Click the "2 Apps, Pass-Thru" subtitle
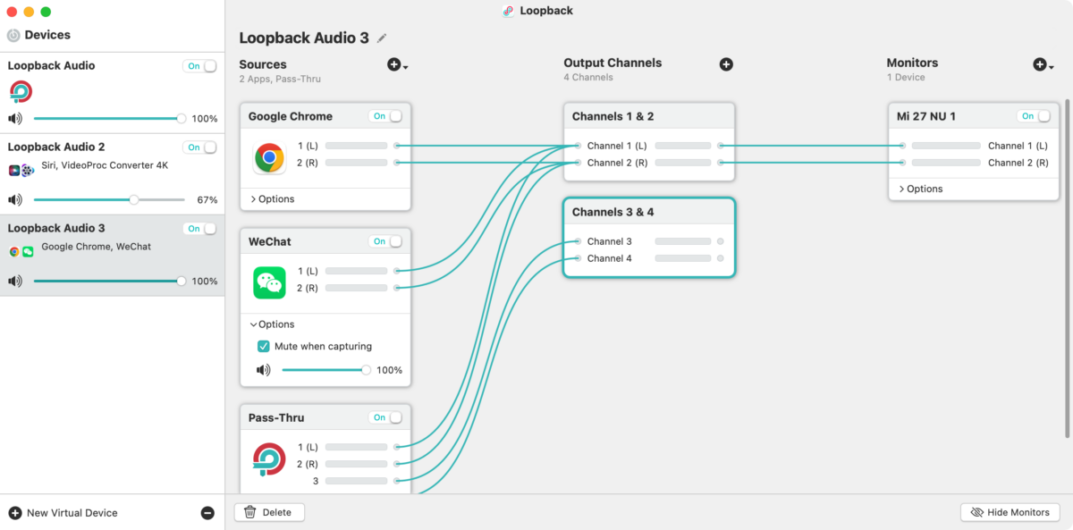 280,79
